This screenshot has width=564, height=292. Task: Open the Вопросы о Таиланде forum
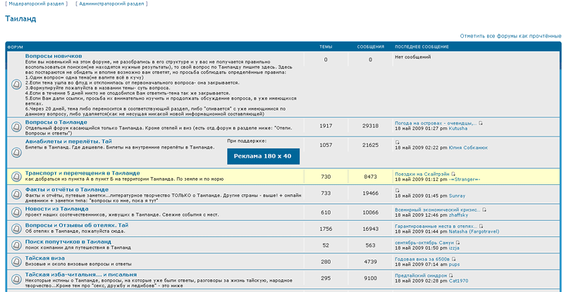(x=56, y=122)
